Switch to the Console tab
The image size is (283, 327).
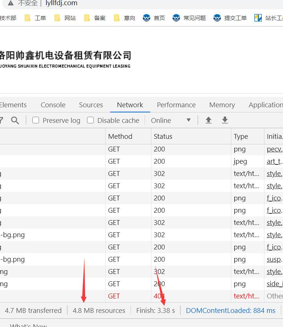(x=53, y=105)
